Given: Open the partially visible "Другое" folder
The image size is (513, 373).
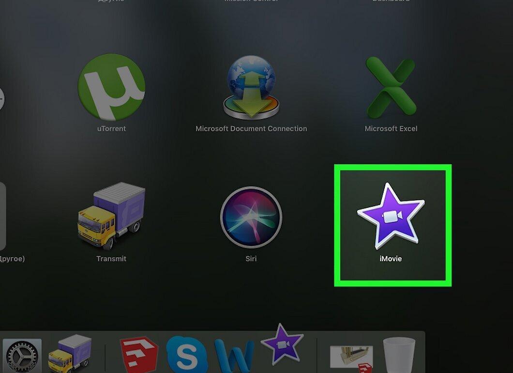Looking at the screenshot, I should tap(2, 216).
